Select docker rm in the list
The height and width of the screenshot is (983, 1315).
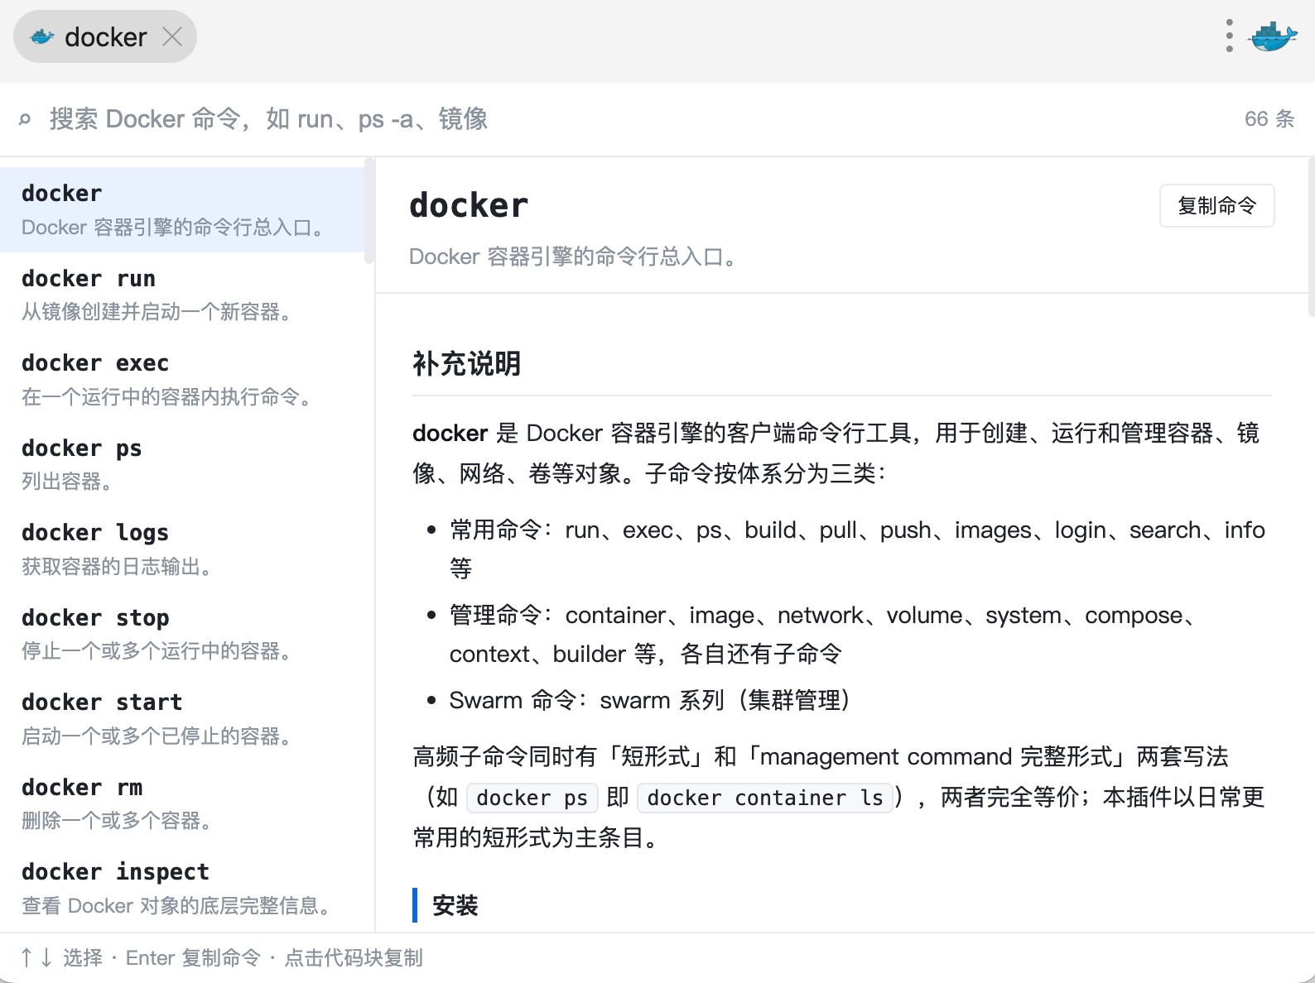182,803
